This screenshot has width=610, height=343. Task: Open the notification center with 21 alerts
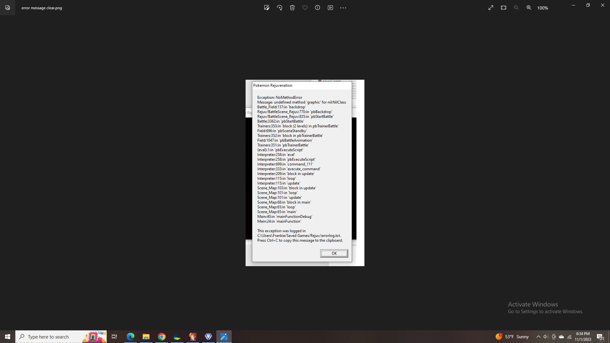tap(600, 337)
